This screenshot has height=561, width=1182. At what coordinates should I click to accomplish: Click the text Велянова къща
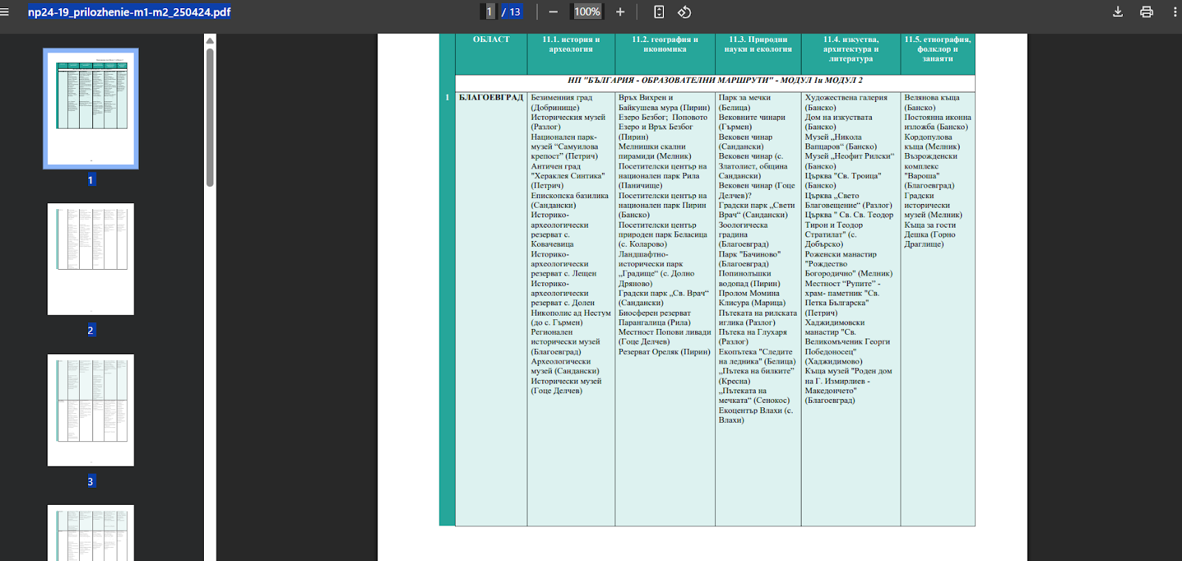tap(932, 98)
